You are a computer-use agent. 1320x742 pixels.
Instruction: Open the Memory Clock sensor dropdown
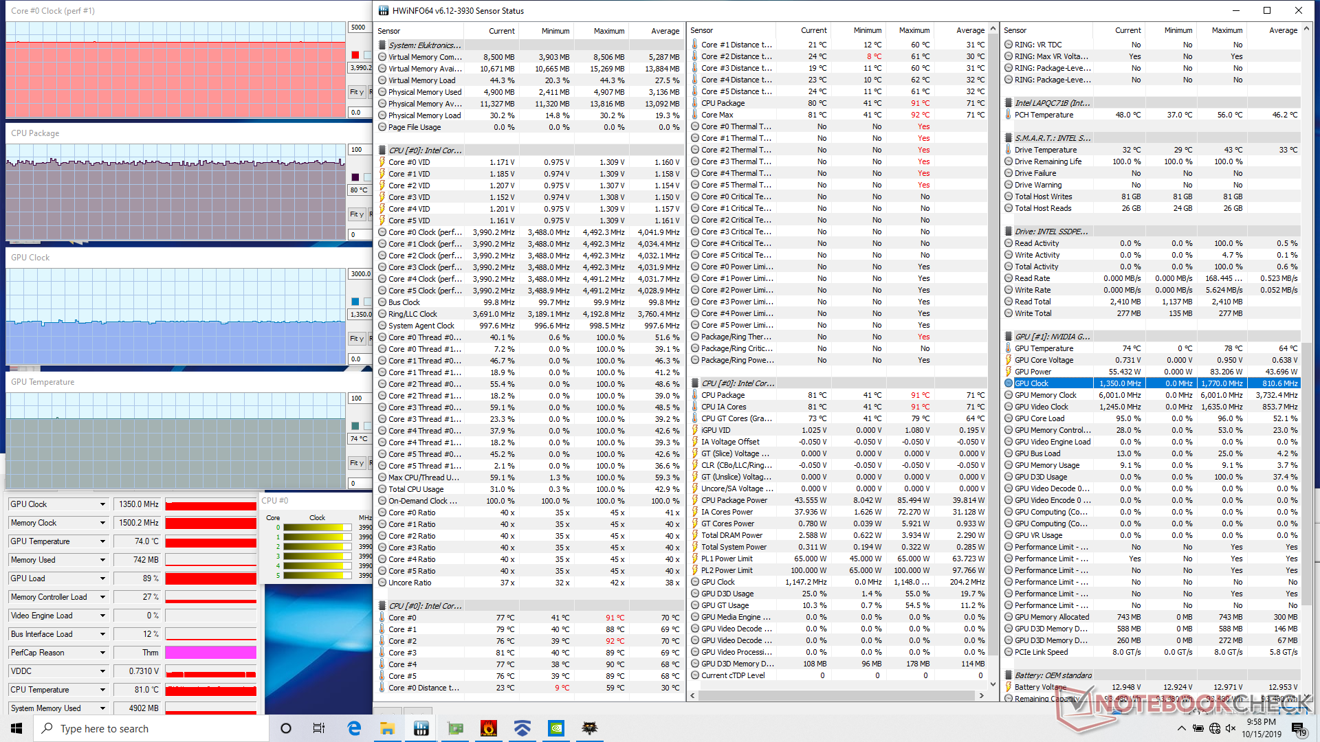tap(103, 523)
